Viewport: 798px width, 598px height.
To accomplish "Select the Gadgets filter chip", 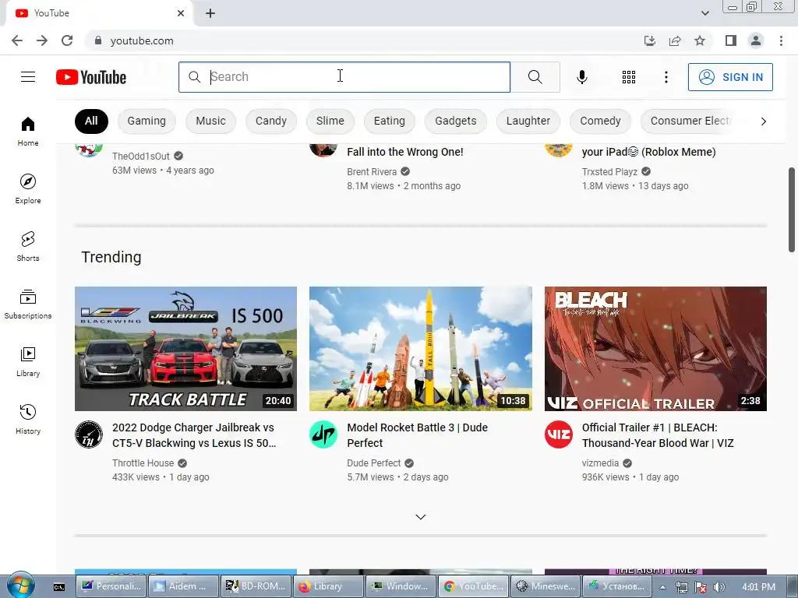I will (x=455, y=121).
